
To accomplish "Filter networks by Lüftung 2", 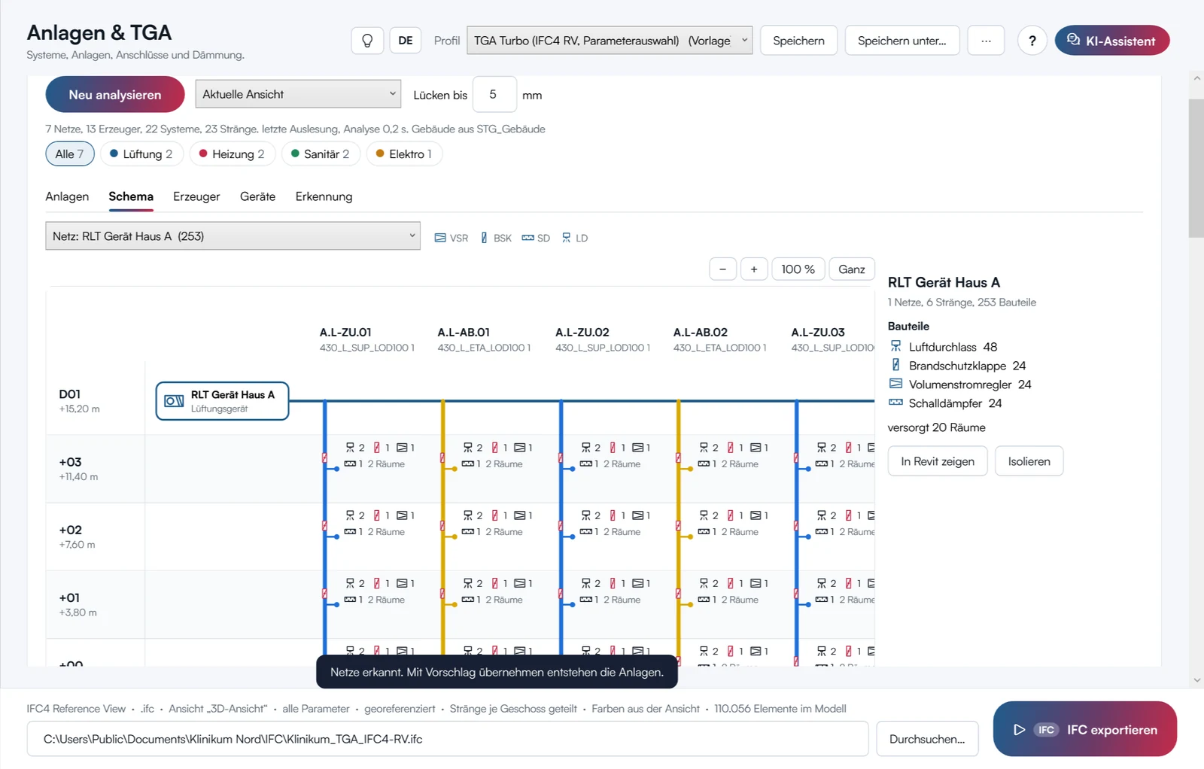I will click(x=141, y=154).
